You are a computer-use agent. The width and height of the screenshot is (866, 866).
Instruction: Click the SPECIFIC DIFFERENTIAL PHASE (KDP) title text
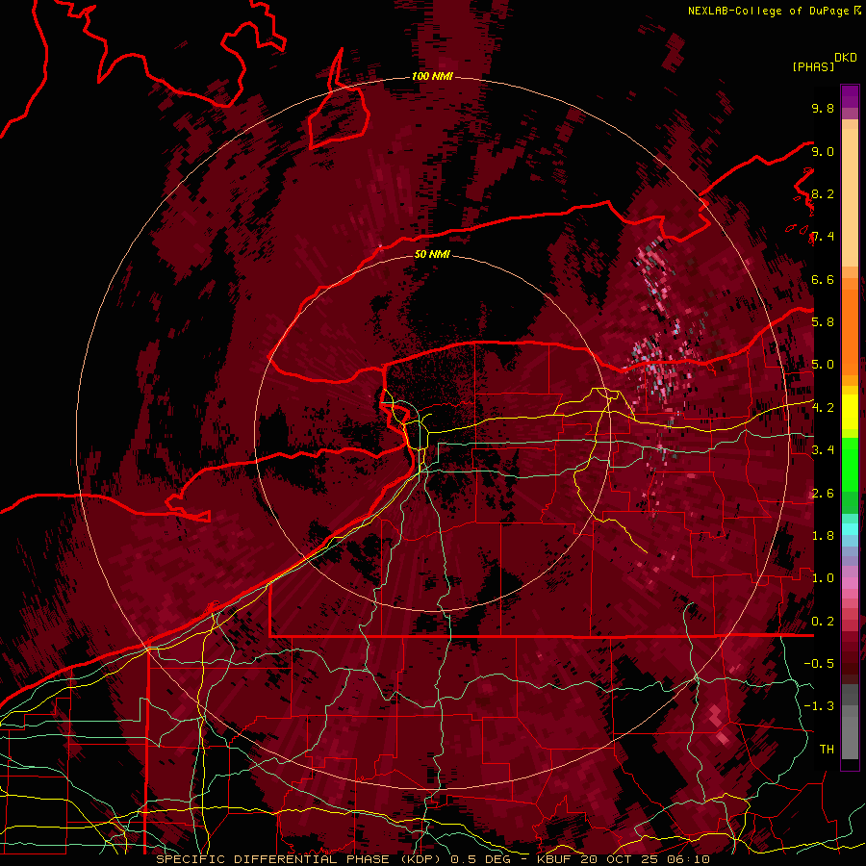[x=300, y=859]
